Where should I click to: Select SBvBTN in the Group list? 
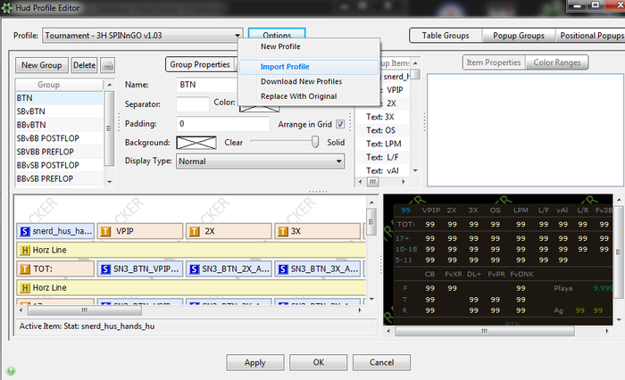tap(59, 112)
